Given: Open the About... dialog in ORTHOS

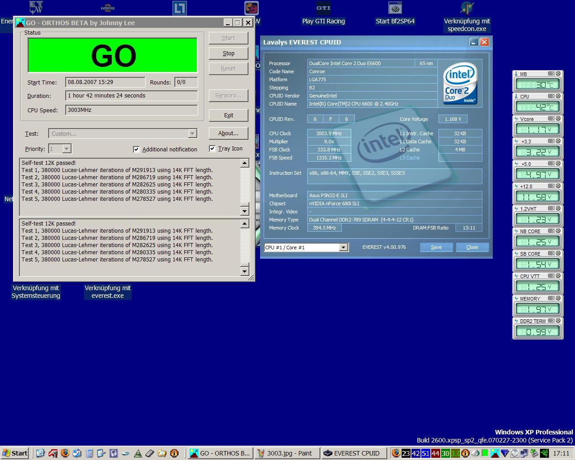Looking at the screenshot, I should coord(228,133).
